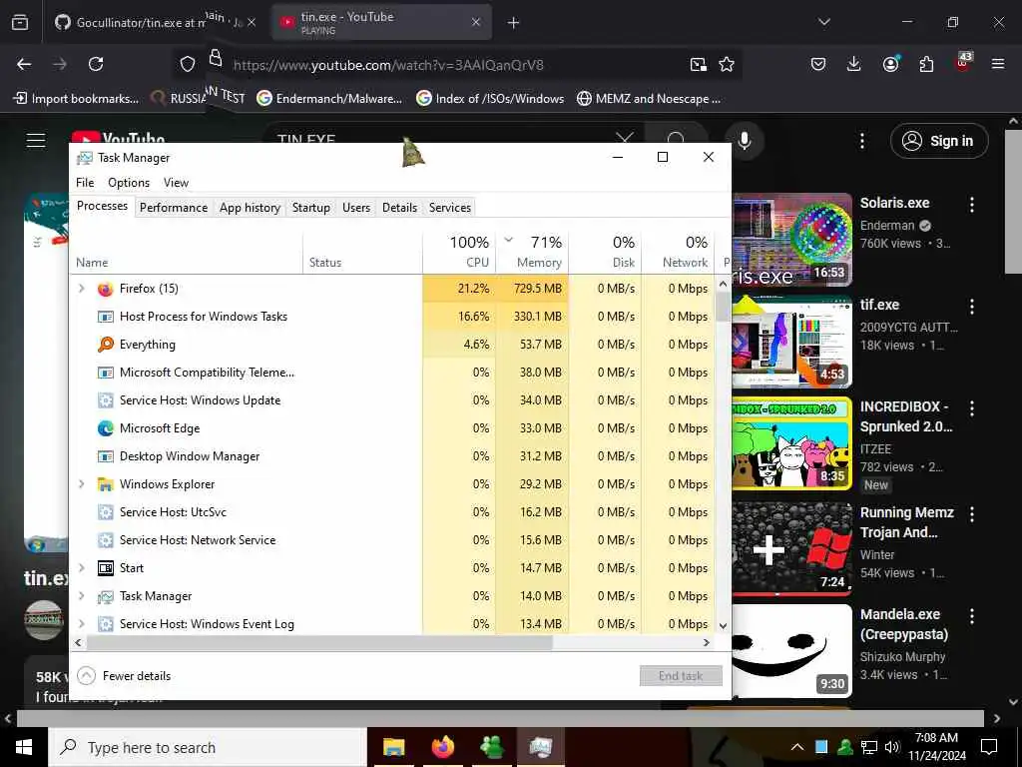Open the Solaris.exe video thumbnail
1022x767 pixels.
pos(791,240)
